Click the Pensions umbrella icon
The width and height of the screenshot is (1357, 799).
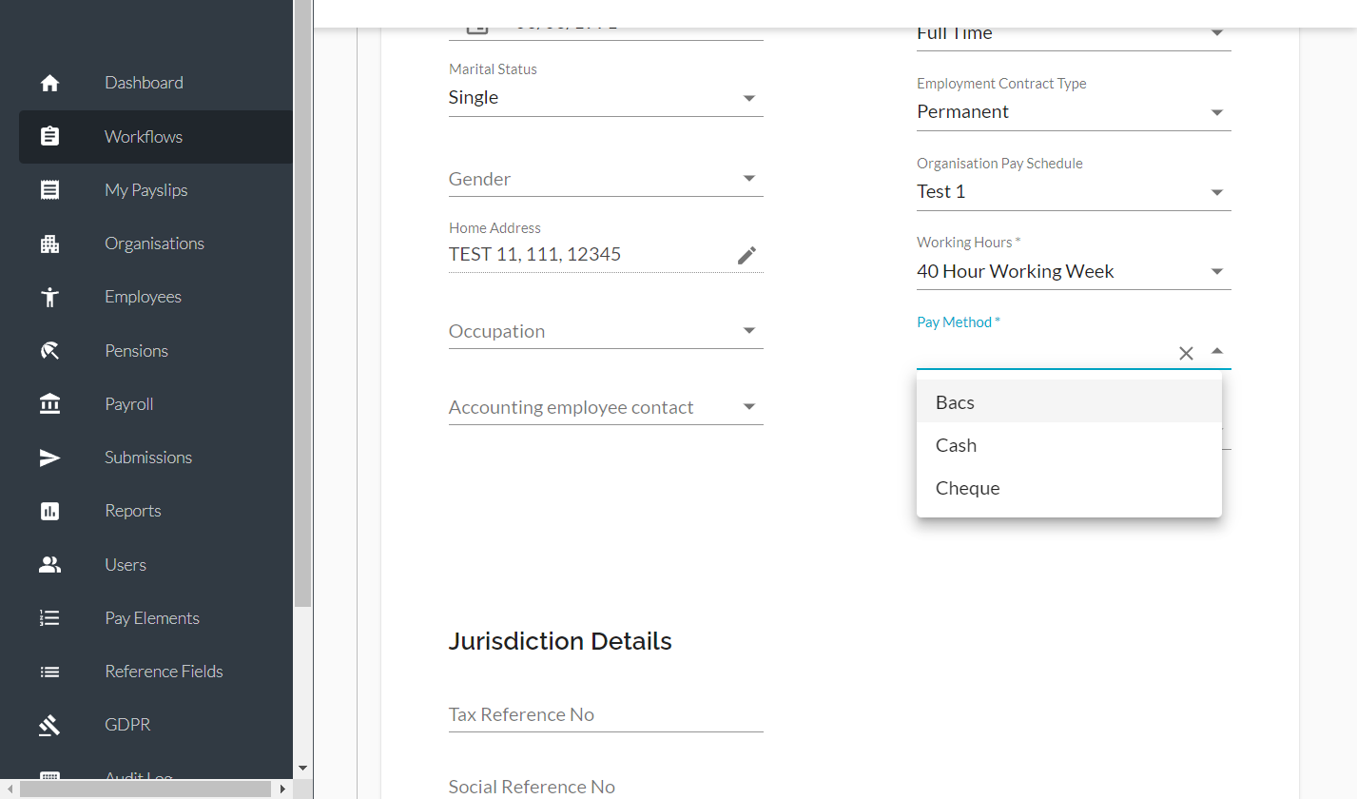pos(50,351)
